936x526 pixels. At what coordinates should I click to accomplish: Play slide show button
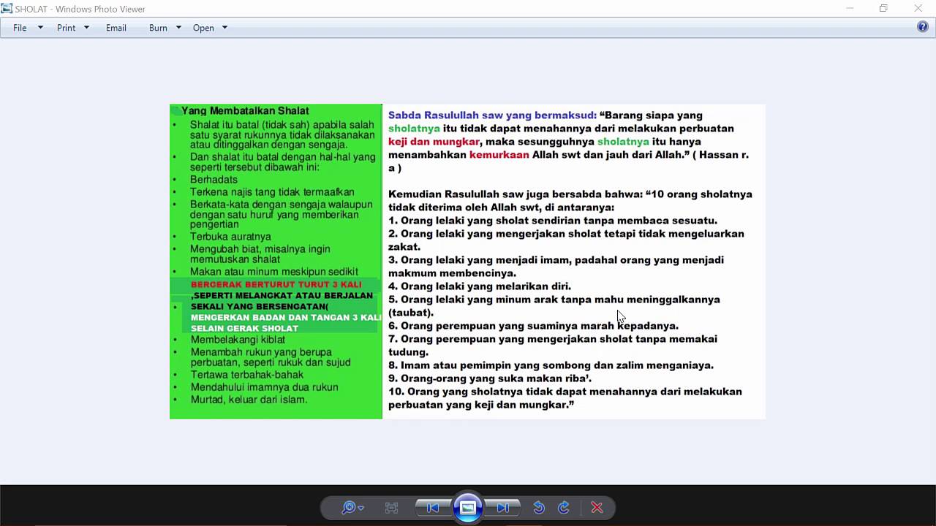click(468, 508)
